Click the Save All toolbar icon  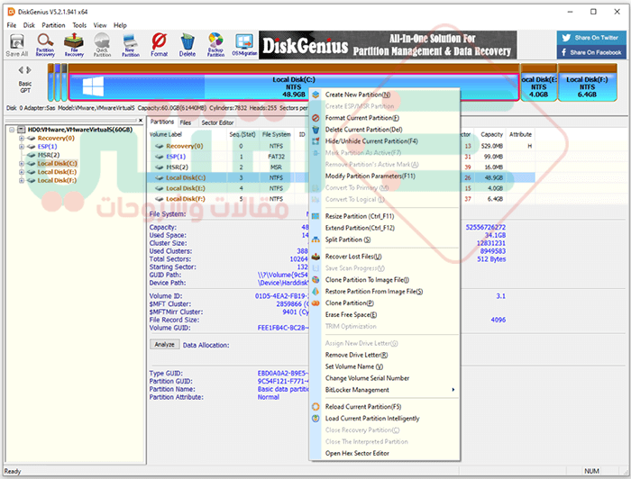pos(17,45)
